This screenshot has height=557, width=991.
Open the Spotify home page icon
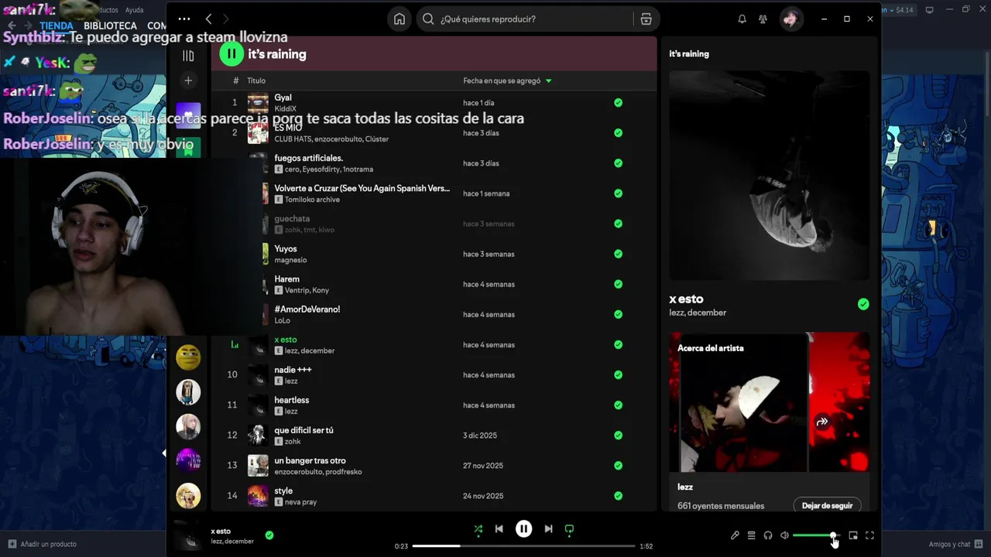[x=399, y=19]
